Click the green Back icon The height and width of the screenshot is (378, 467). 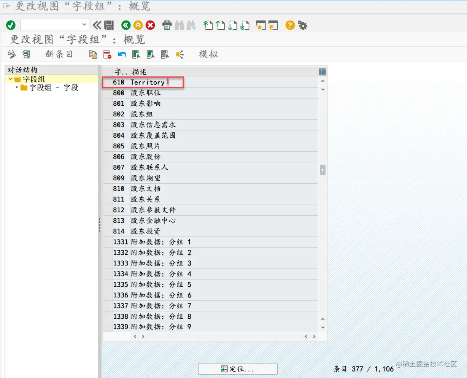tap(126, 25)
